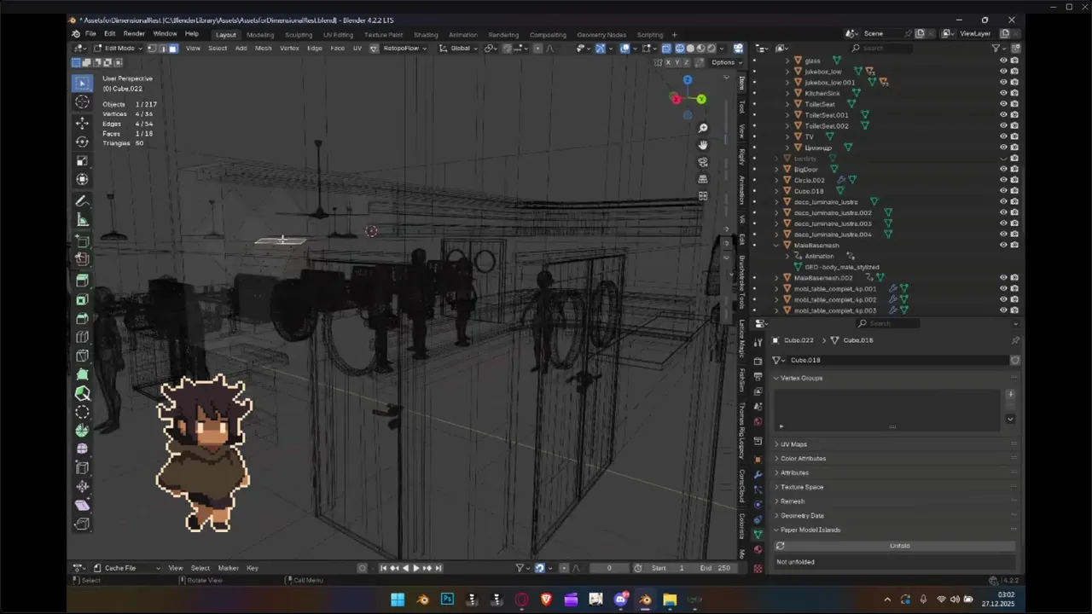Enable face select mode

point(172,49)
